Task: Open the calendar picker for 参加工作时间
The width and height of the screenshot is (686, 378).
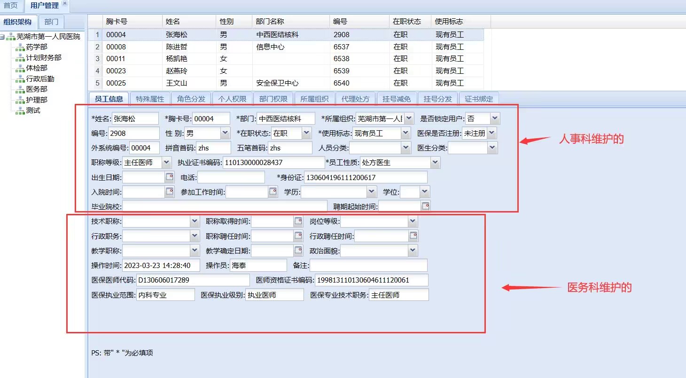Action: click(x=273, y=192)
